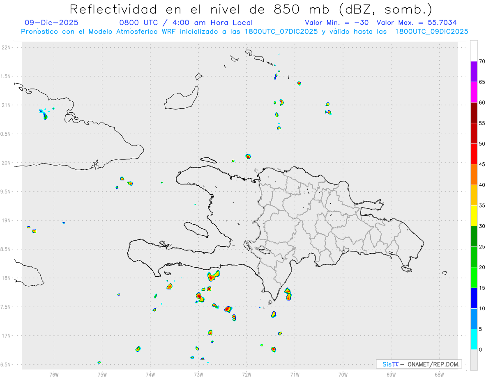This screenshot has height=380, width=493.
Task: Click the white above-70 legend segment
Action: pos(474,51)
